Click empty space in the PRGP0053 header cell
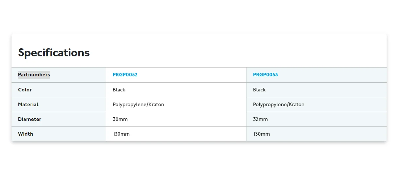The height and width of the screenshot is (174, 407). (332, 75)
